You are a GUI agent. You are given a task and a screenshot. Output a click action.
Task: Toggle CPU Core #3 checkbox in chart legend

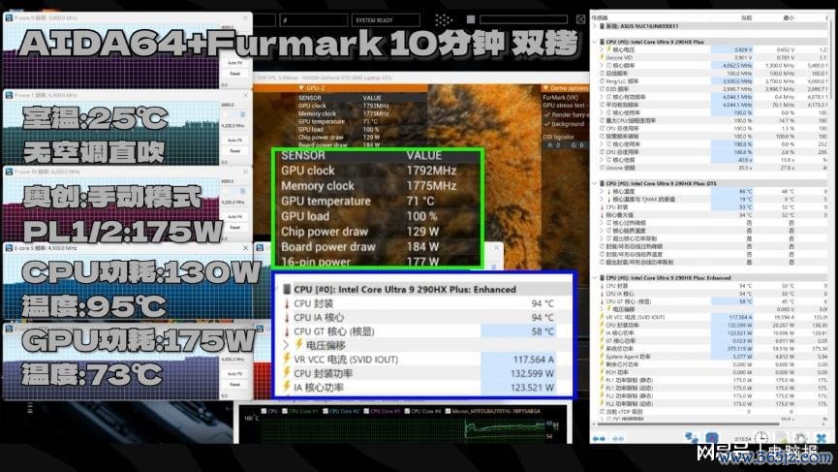[x=366, y=411]
